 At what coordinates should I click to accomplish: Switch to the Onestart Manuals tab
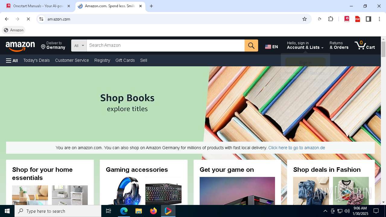[38, 6]
